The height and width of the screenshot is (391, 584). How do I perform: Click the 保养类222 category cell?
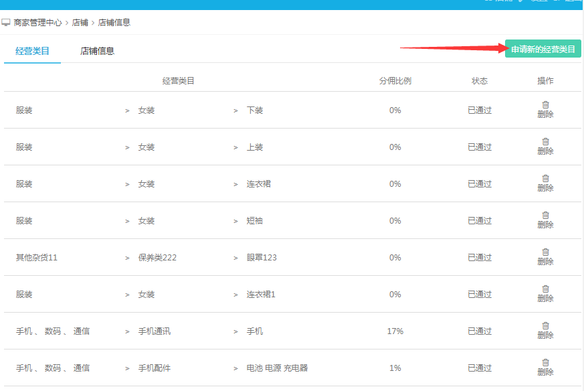[157, 258]
